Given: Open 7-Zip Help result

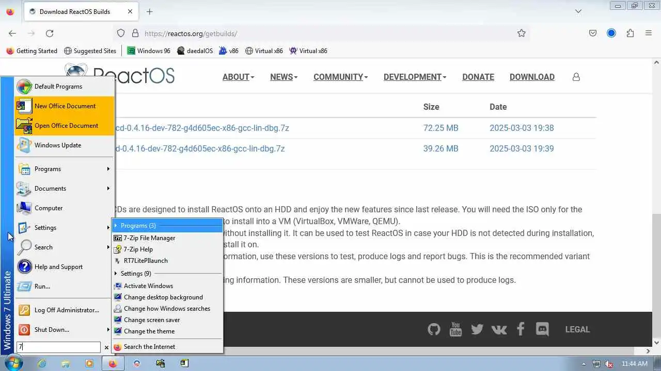Looking at the screenshot, I should (168, 249).
